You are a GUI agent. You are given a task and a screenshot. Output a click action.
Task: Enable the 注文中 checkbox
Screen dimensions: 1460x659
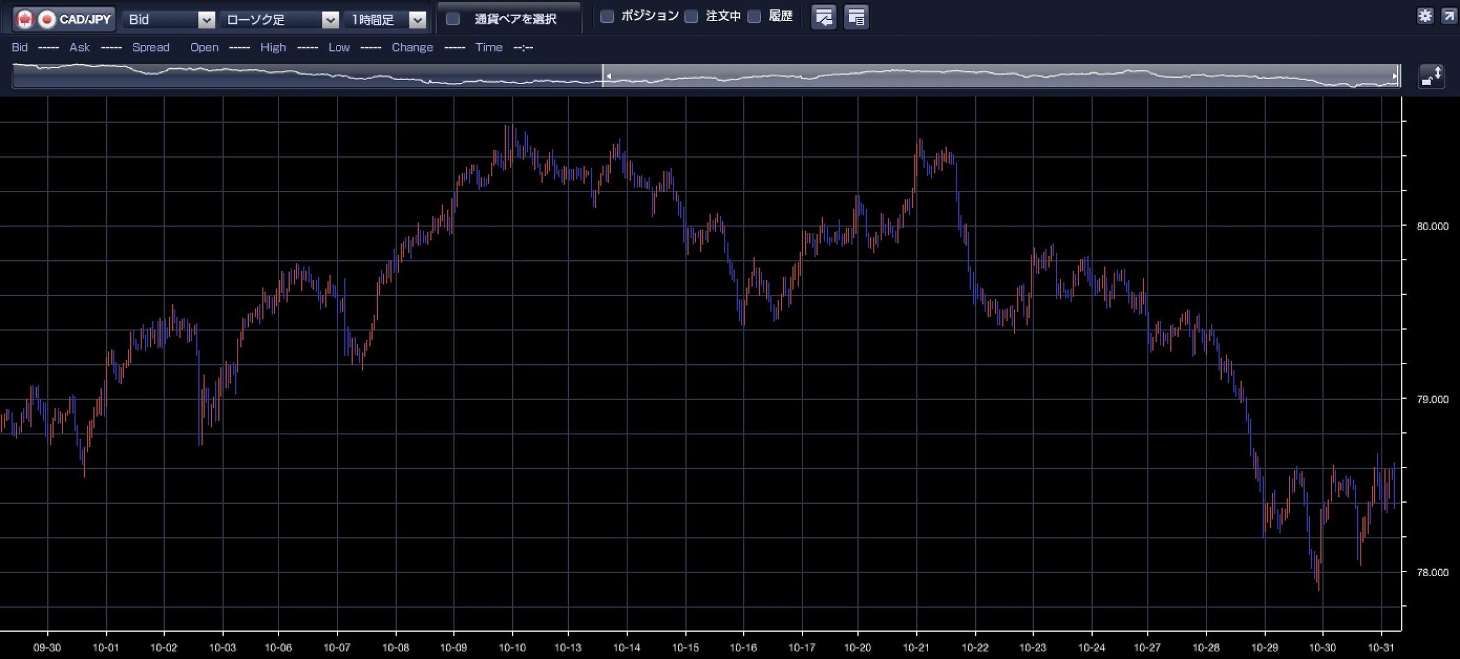pos(691,16)
